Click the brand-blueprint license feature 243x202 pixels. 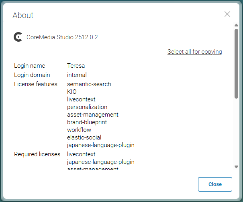[87, 122]
